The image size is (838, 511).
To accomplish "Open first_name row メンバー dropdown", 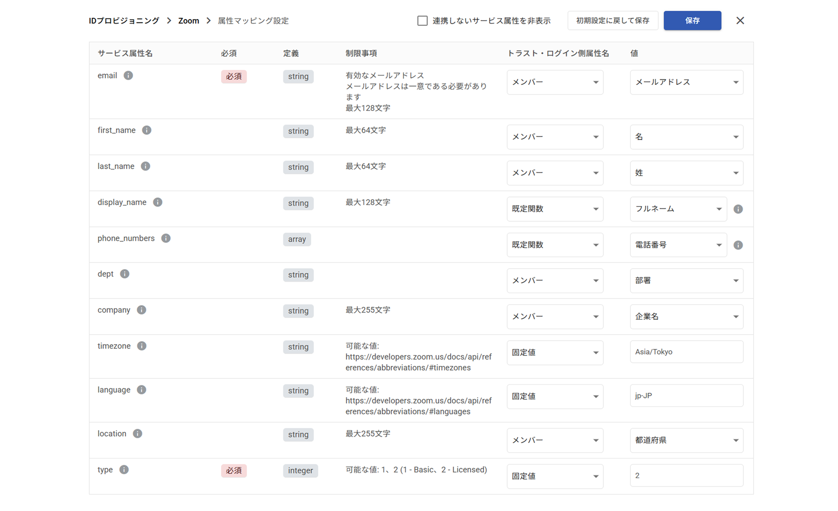I will [x=555, y=137].
